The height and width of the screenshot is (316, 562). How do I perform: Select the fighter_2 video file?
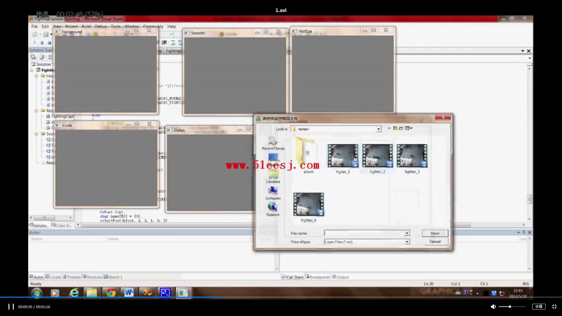(377, 159)
